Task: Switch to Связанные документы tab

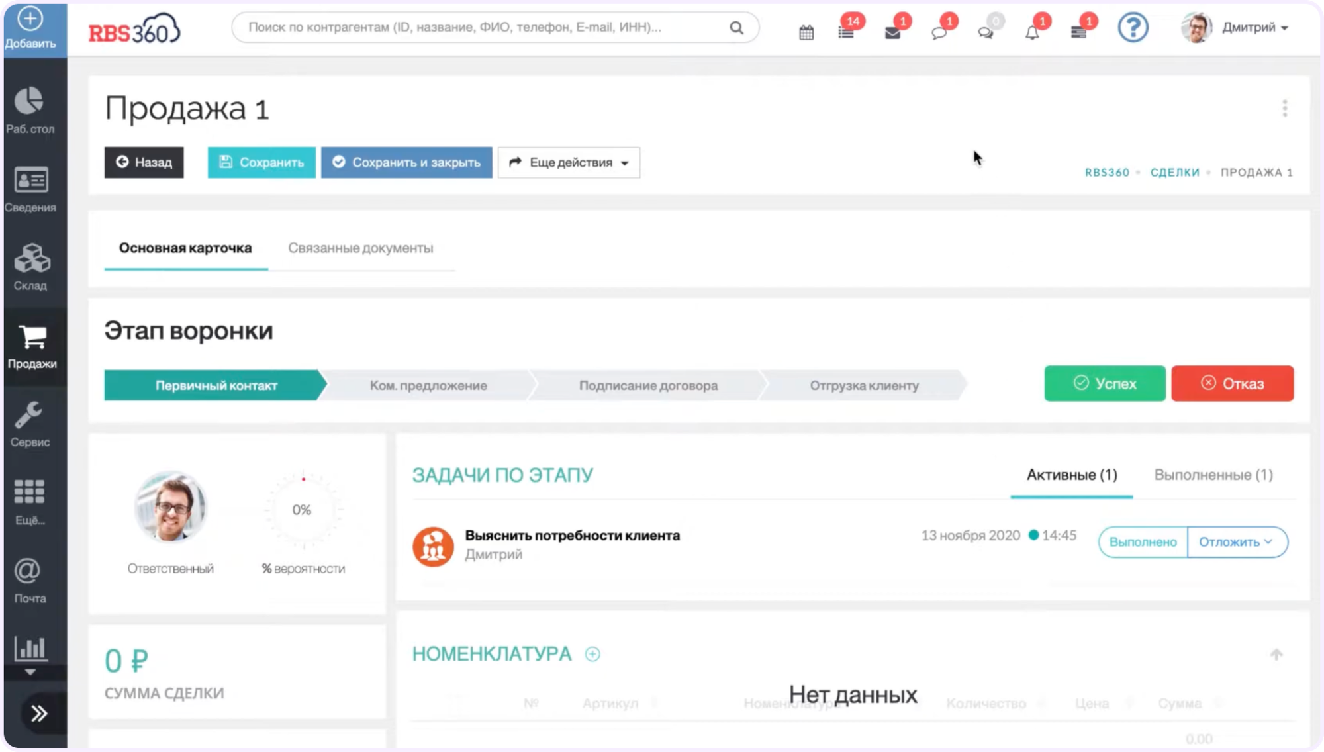Action: point(360,248)
